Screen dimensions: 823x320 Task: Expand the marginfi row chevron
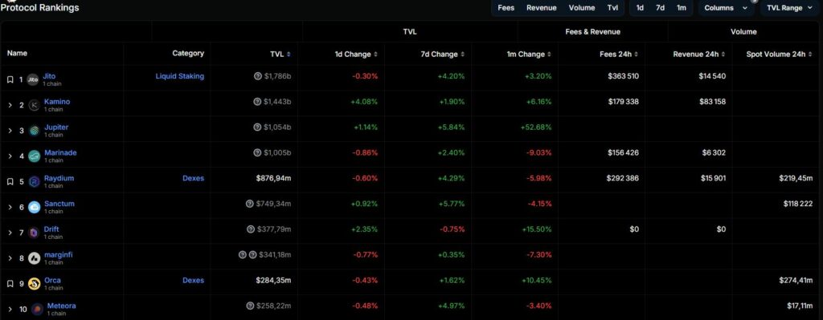pos(10,258)
